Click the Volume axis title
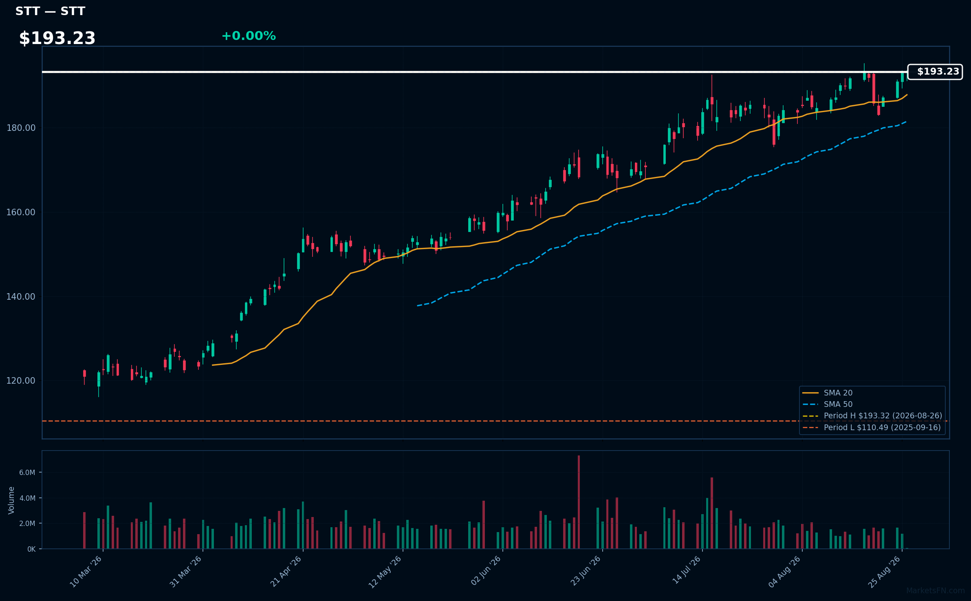Viewport: 971px width, 601px height. pos(11,500)
